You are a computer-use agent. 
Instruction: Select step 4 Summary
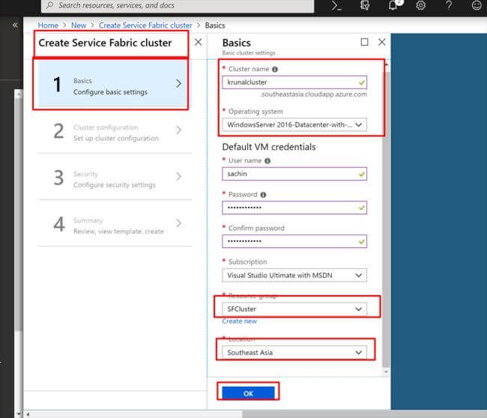(115, 223)
